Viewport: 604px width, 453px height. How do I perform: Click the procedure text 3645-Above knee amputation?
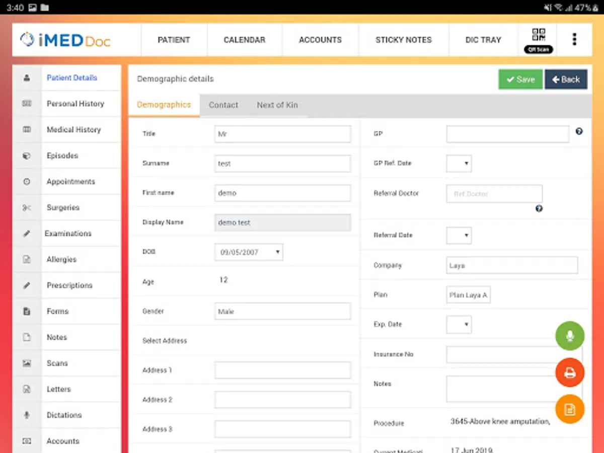point(500,422)
